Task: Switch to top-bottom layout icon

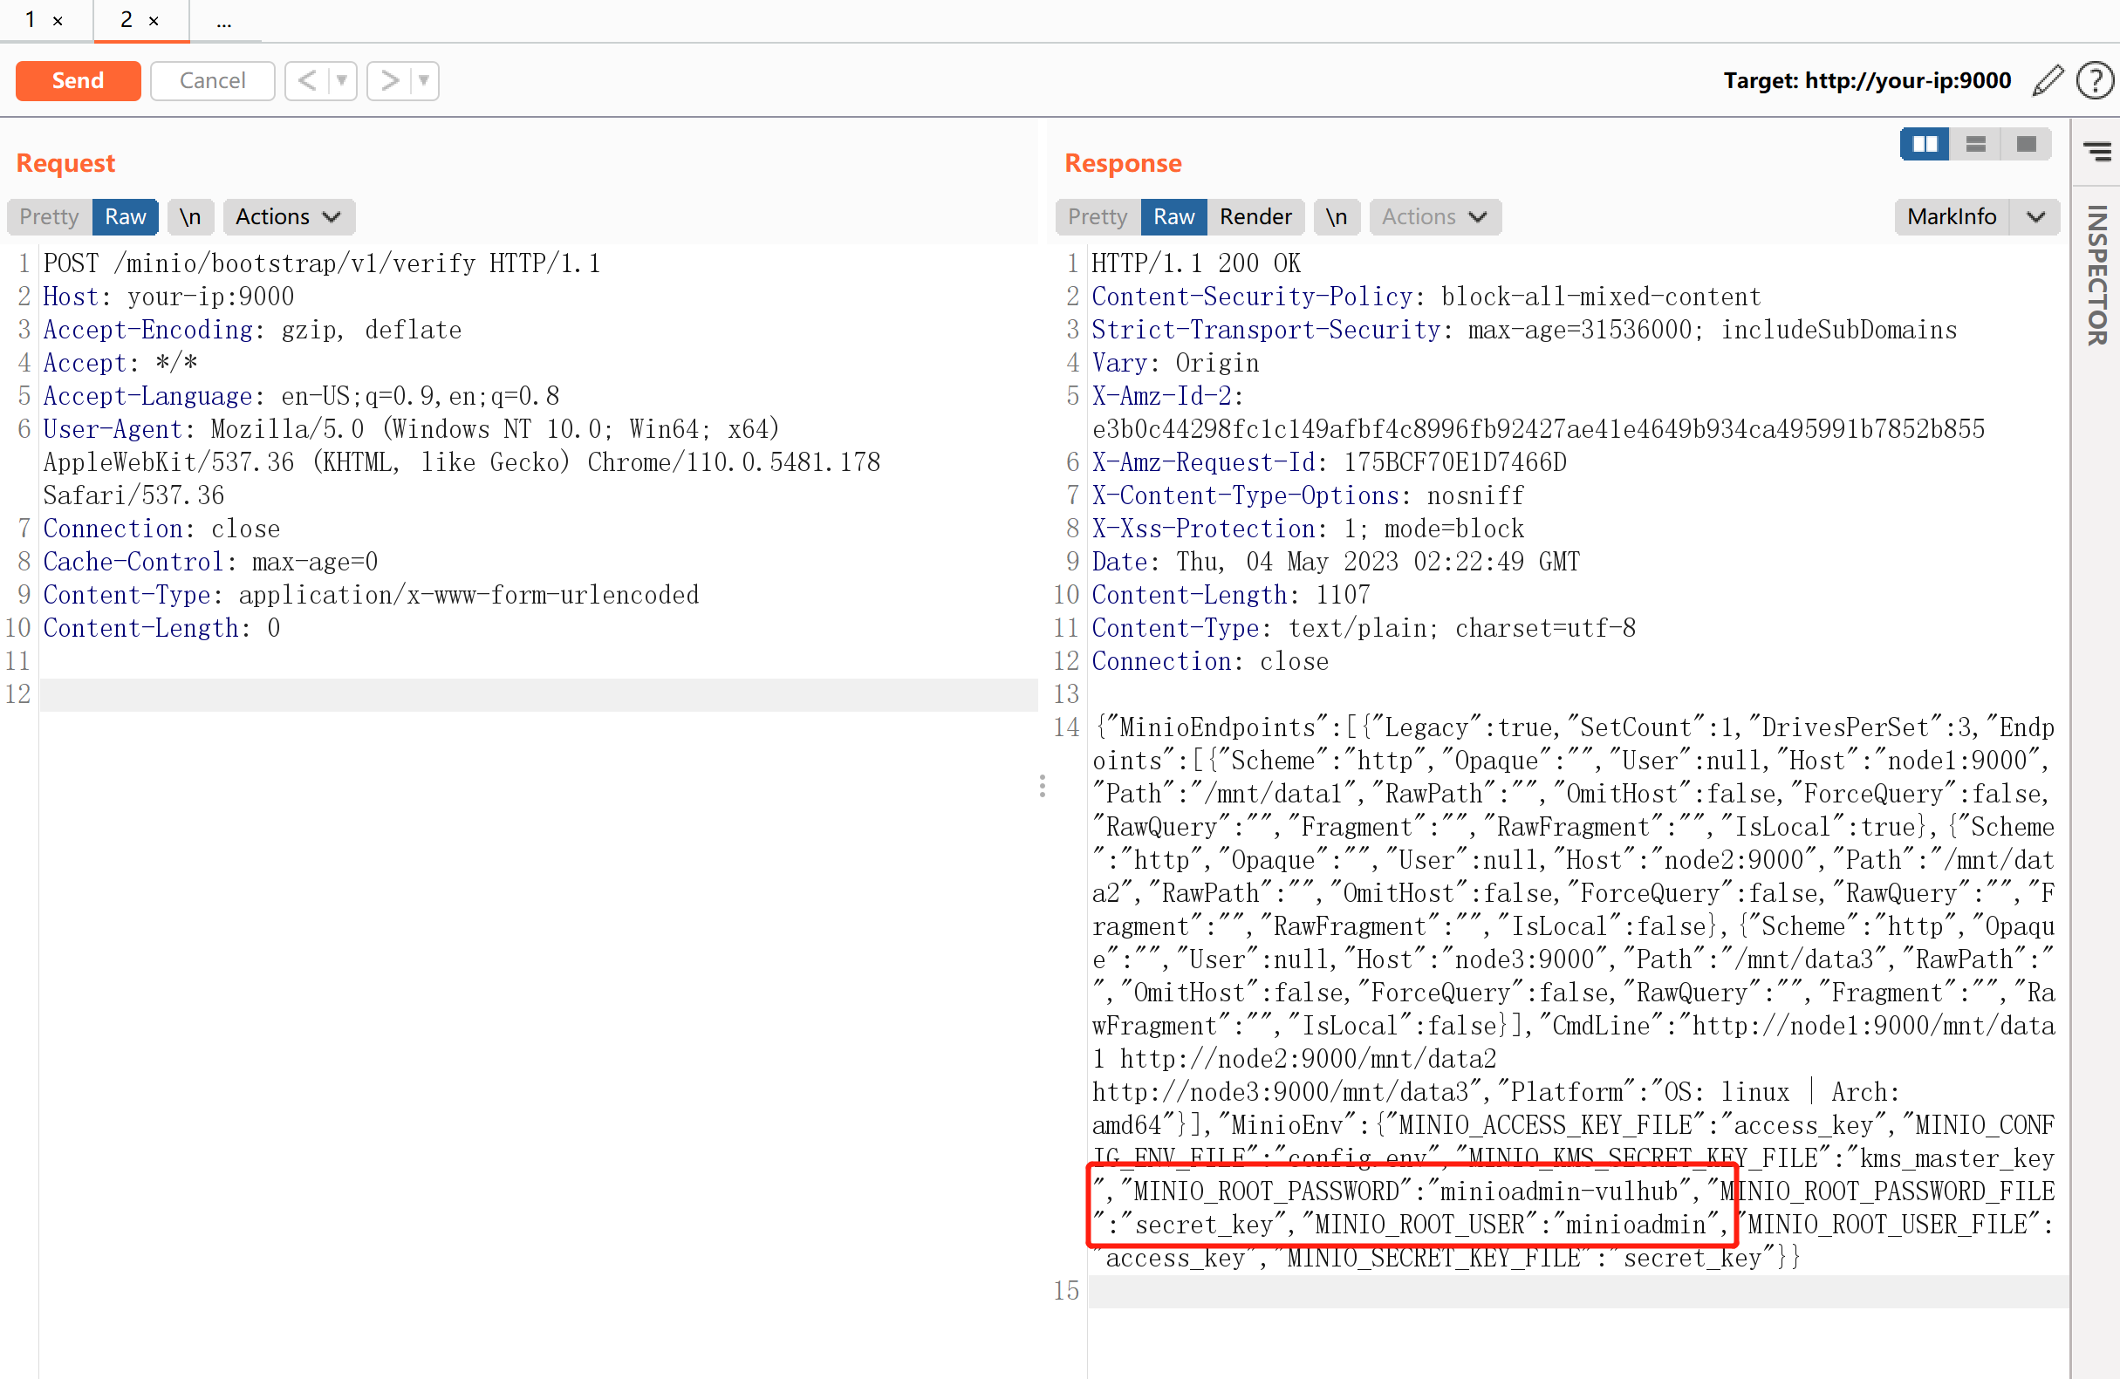Action: 1975,143
